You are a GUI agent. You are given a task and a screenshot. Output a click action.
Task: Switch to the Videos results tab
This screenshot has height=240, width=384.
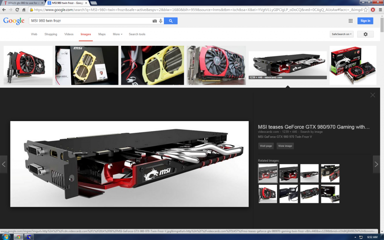click(69, 34)
